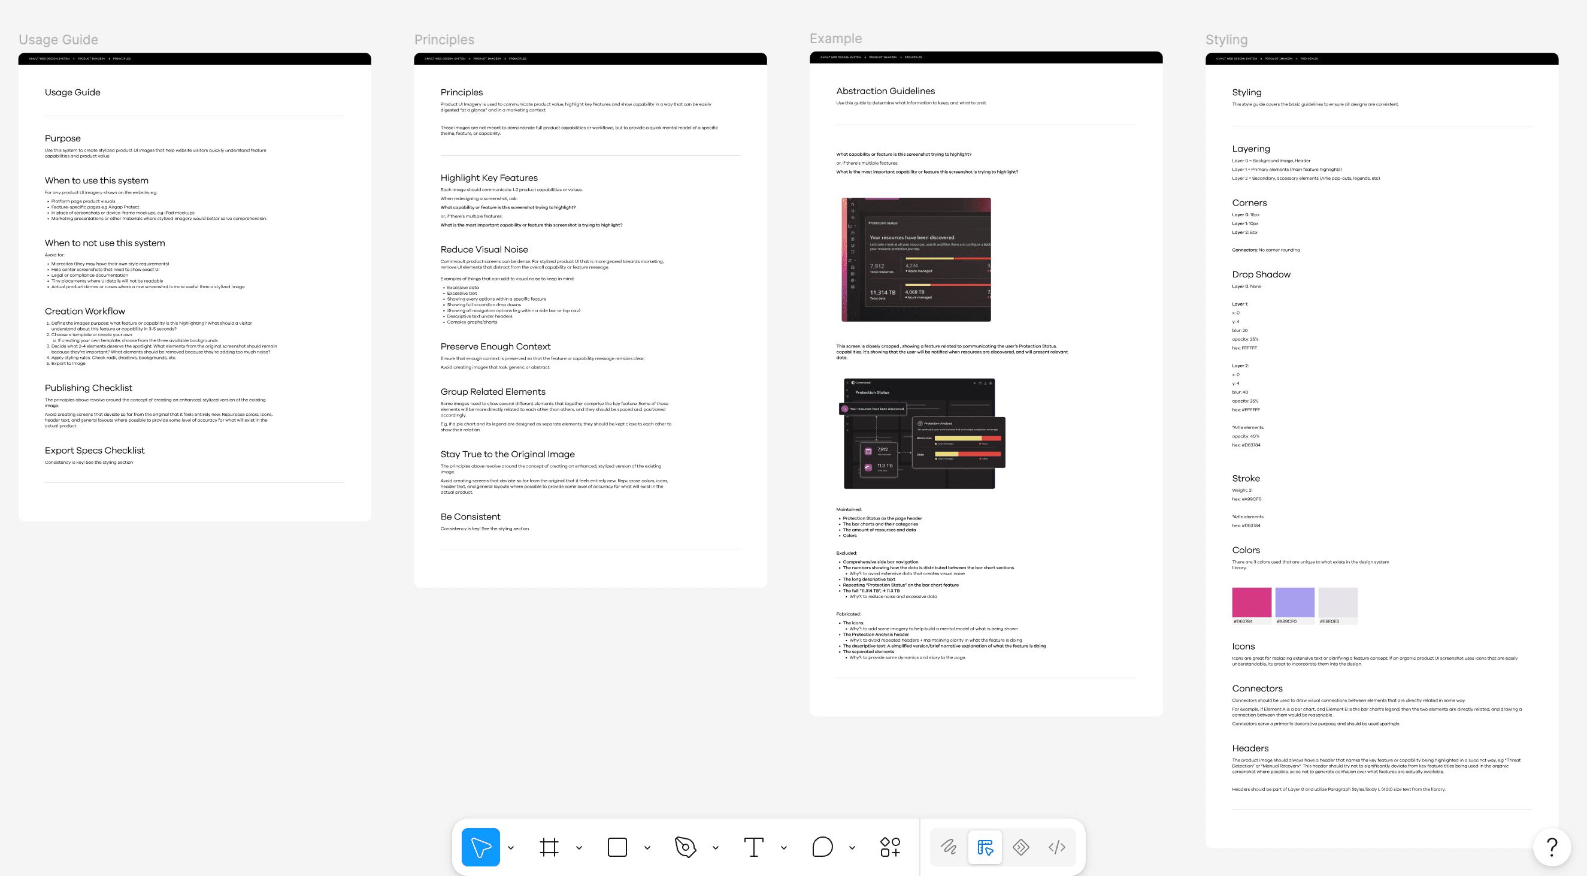This screenshot has height=876, width=1587.
Task: Open the Help question mark button
Action: (1552, 847)
